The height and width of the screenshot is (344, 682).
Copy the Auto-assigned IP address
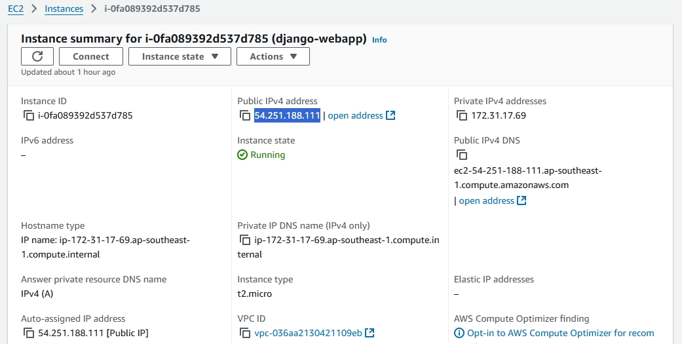[28, 334]
